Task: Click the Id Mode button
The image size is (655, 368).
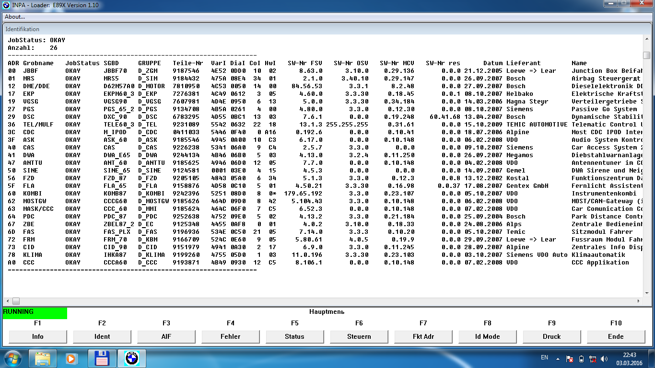Action: 488,336
